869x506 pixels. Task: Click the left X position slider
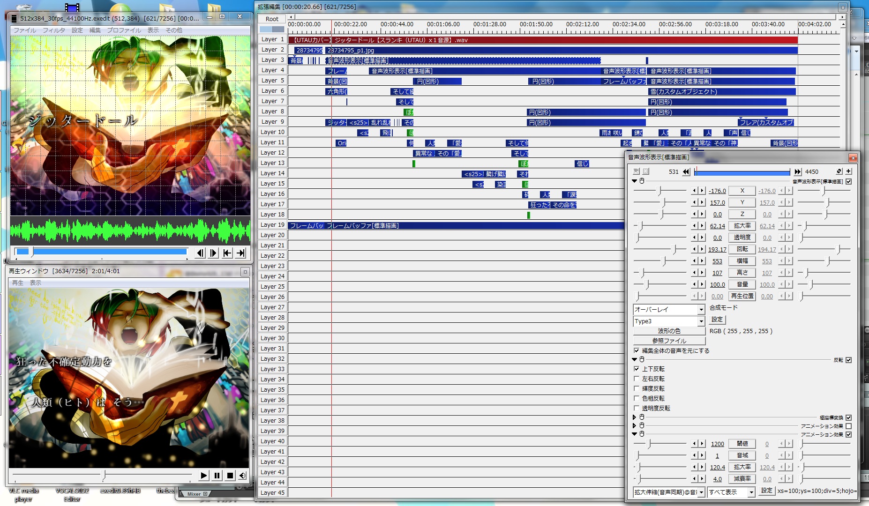pos(660,191)
